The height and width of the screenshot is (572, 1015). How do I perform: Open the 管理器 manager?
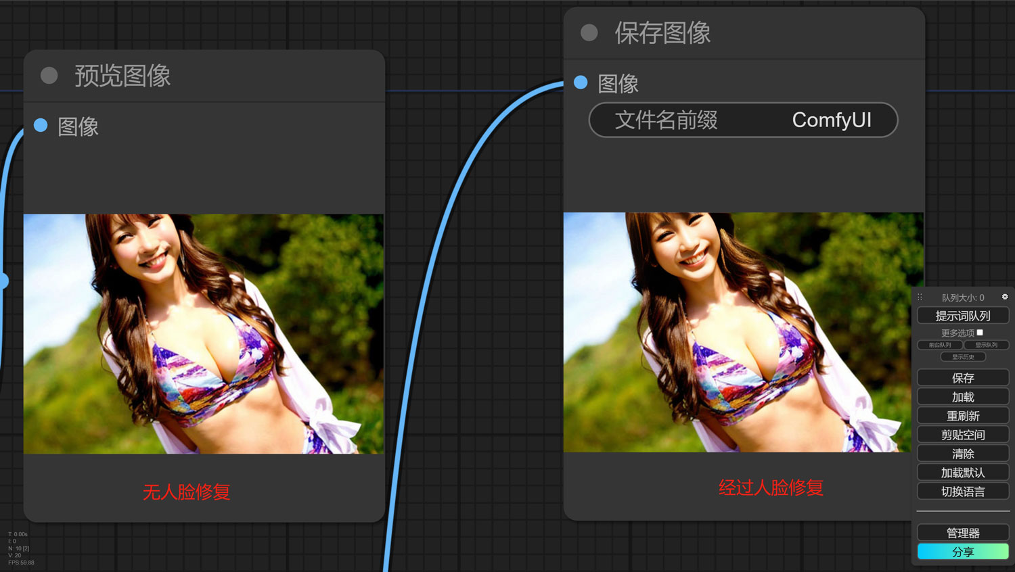[x=963, y=533]
